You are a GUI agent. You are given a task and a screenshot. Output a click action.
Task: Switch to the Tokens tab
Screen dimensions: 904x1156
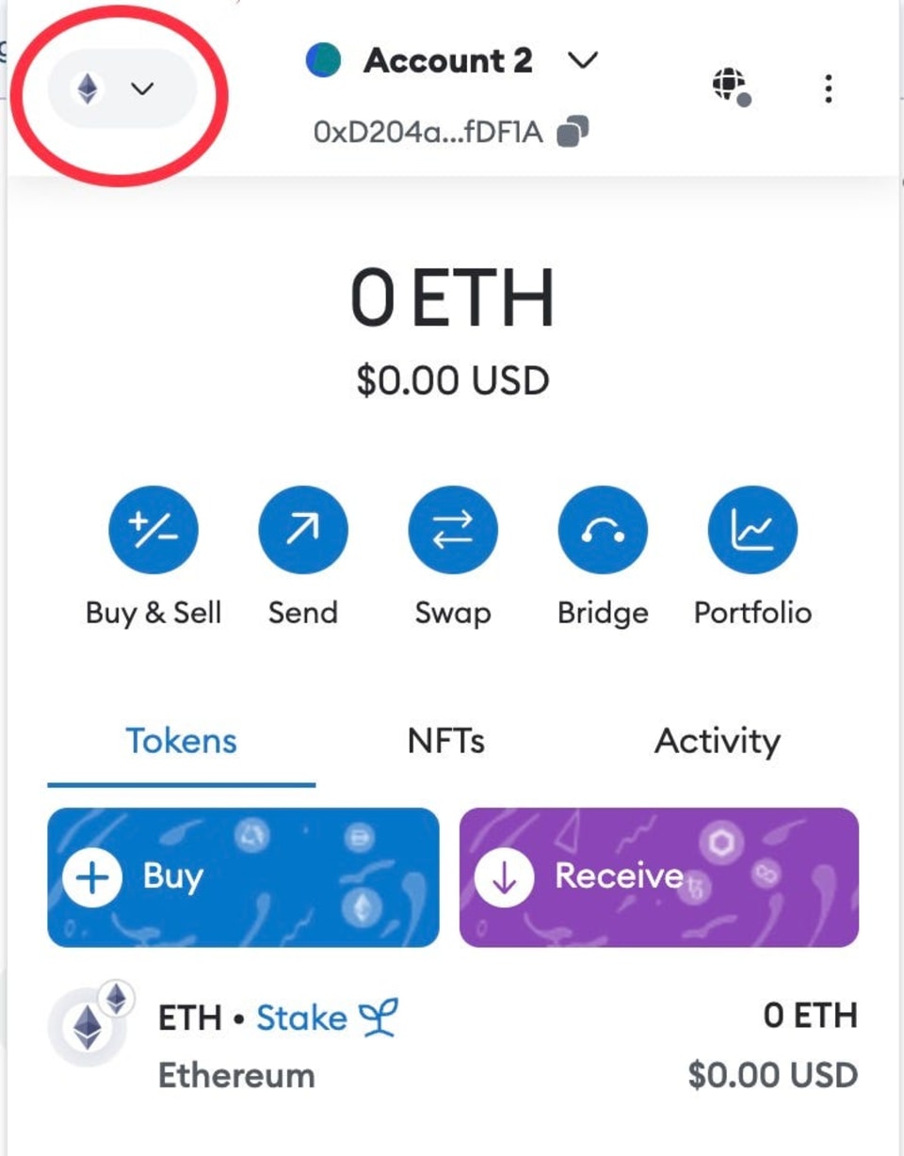click(x=181, y=742)
